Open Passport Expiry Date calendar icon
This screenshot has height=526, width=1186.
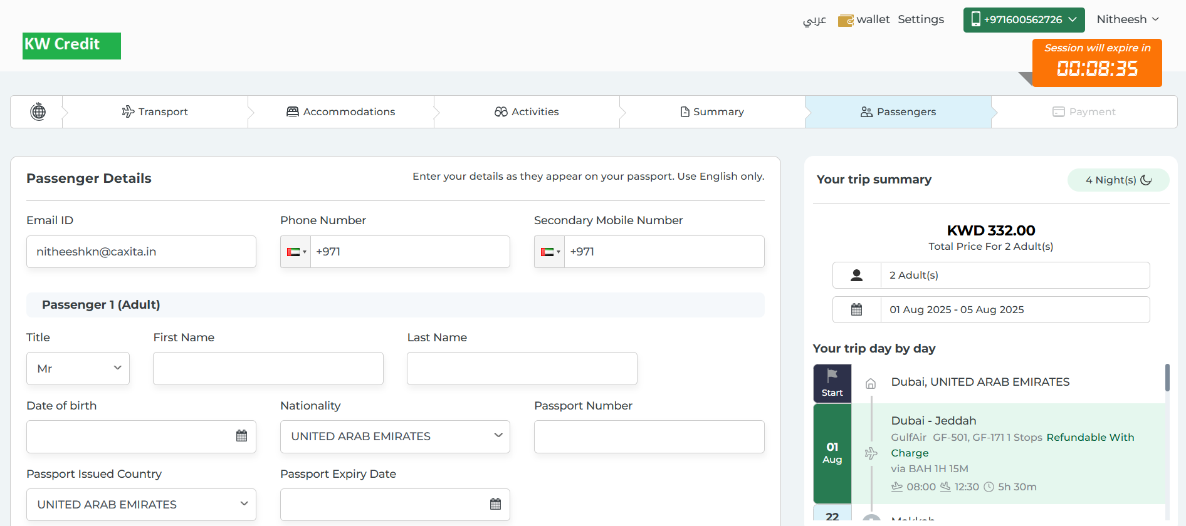coord(495,504)
